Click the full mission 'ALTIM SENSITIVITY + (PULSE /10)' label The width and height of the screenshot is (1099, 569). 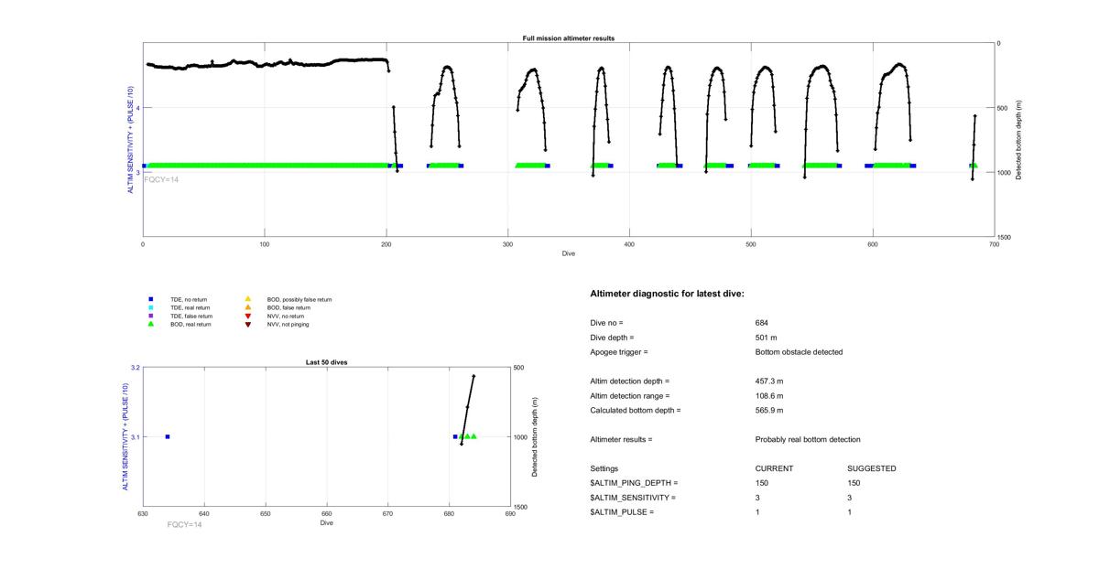[x=132, y=140]
